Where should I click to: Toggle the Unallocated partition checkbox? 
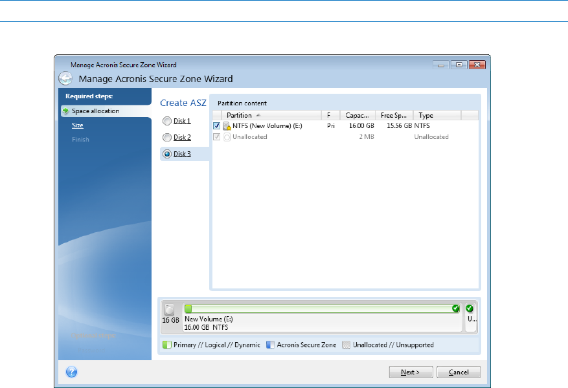coord(216,136)
